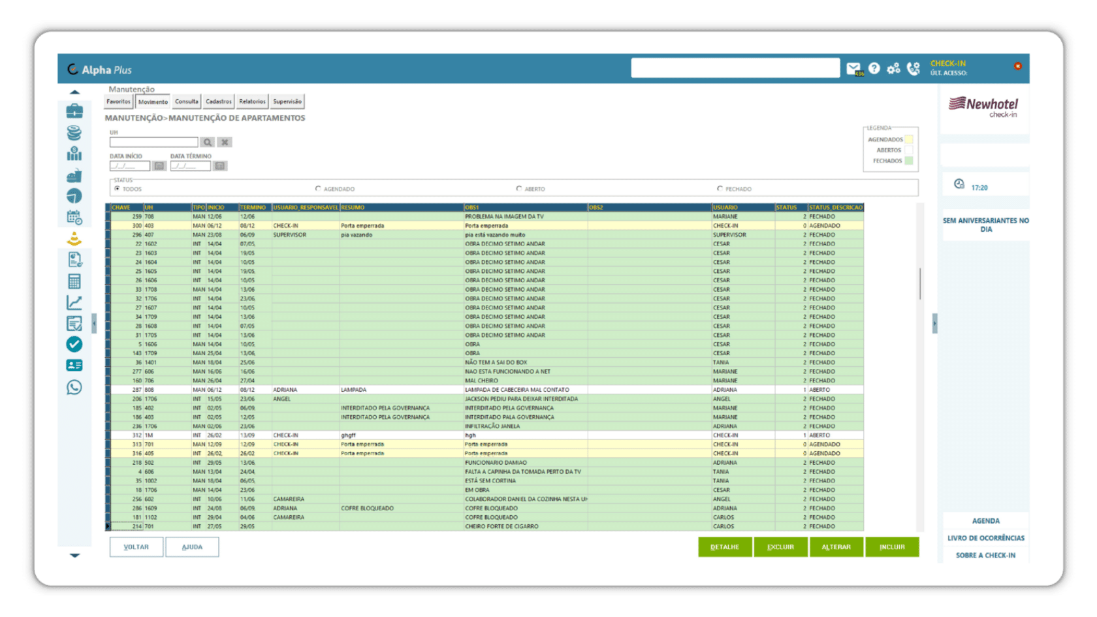Click the coin stack finance icon

tap(74, 133)
